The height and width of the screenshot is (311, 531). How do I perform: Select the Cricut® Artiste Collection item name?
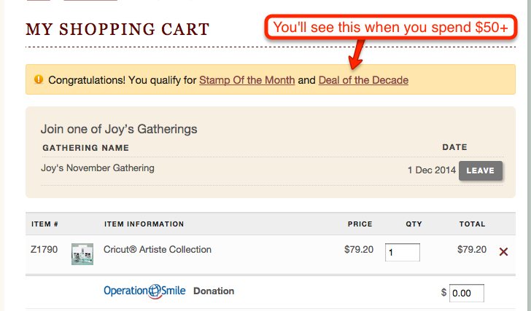click(158, 250)
